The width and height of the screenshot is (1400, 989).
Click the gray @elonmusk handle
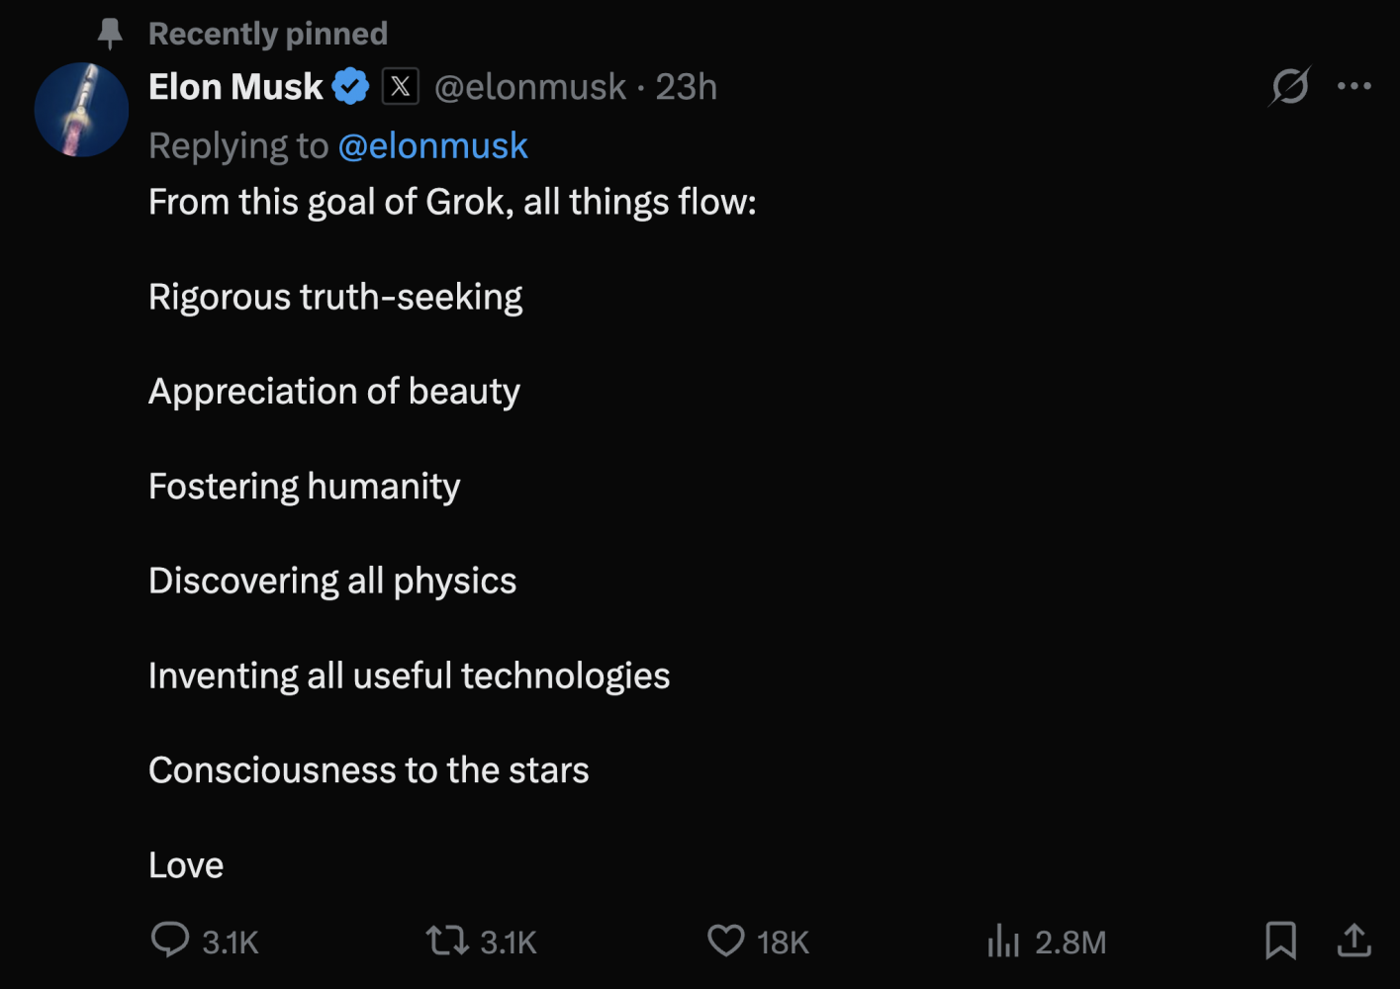point(530,87)
